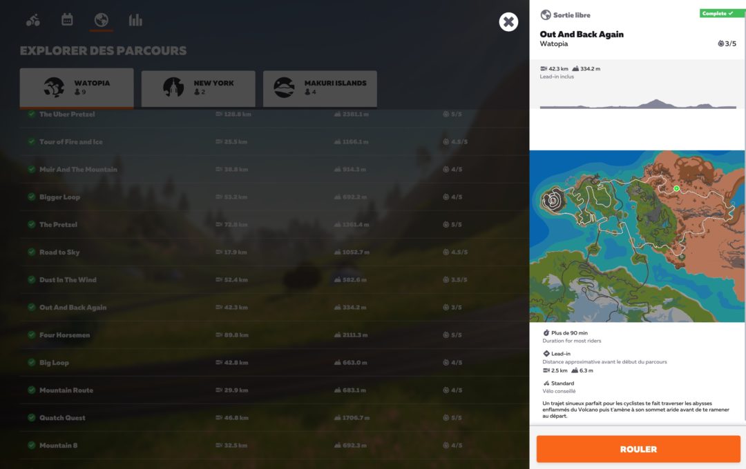Open the cycling home icon
The image size is (746, 469).
32,19
